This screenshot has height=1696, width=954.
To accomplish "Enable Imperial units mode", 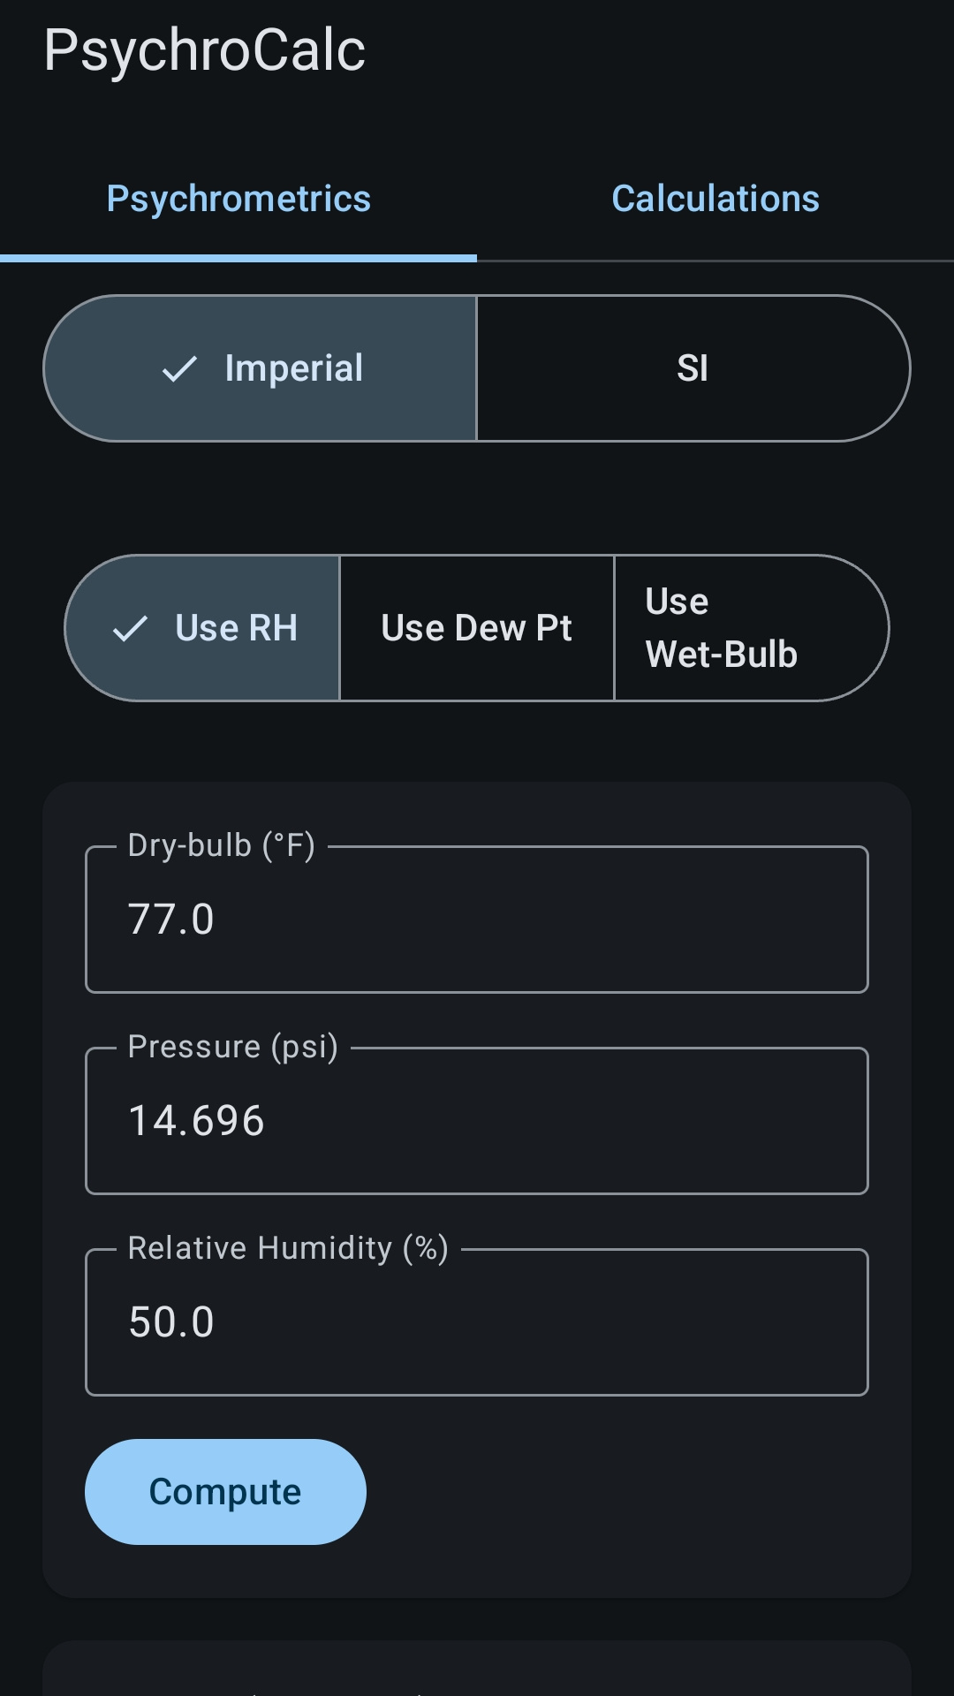I will [x=261, y=368].
